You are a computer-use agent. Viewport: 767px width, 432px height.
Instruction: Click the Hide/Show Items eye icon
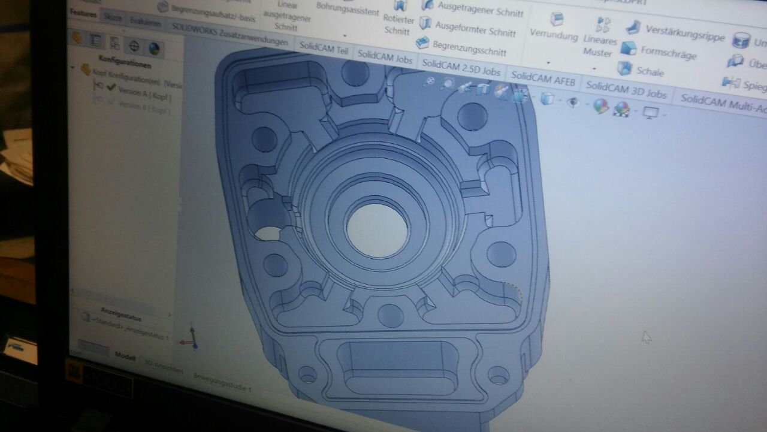pos(573,102)
